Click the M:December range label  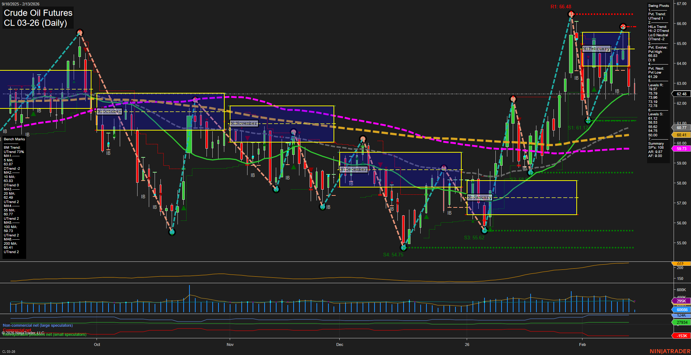(354, 169)
